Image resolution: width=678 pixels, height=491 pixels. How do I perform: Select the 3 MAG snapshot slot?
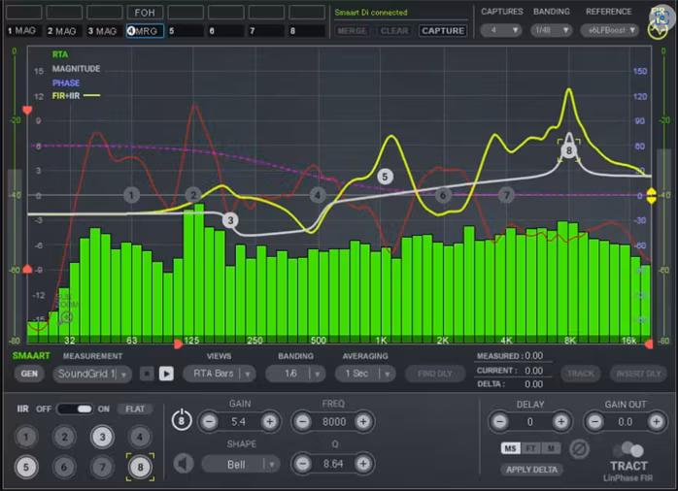coord(104,31)
